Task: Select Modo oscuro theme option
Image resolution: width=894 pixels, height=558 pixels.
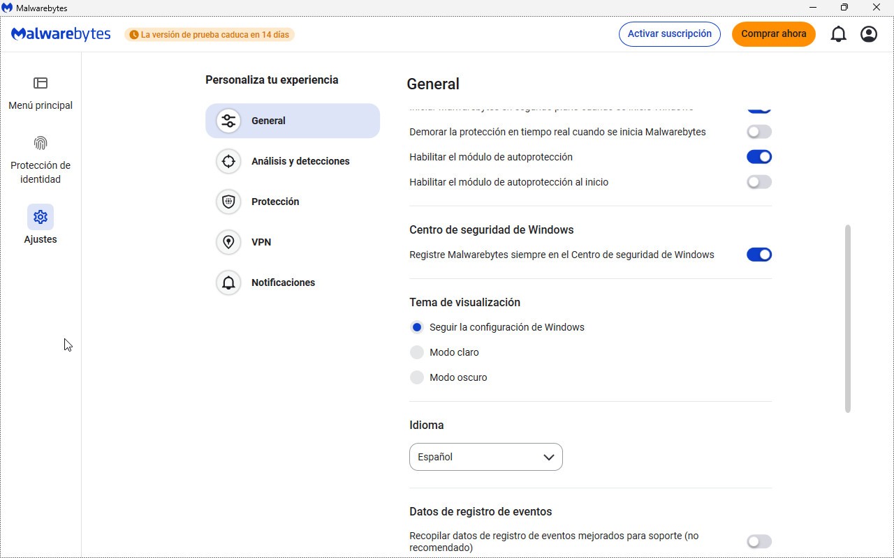Action: click(417, 377)
